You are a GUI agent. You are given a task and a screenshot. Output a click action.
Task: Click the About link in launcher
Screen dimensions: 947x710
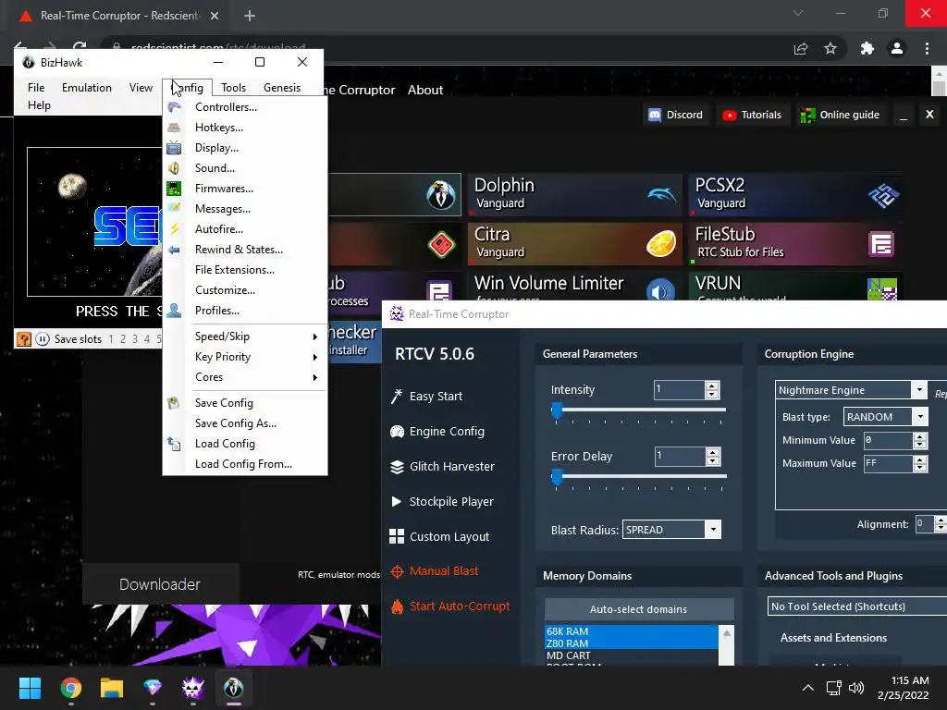pos(425,90)
